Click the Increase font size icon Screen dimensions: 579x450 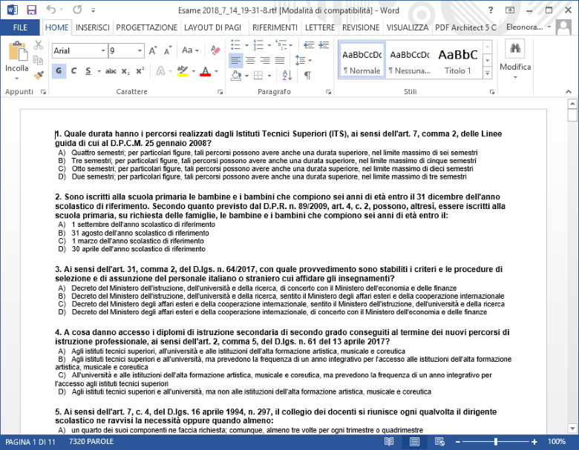click(x=153, y=50)
